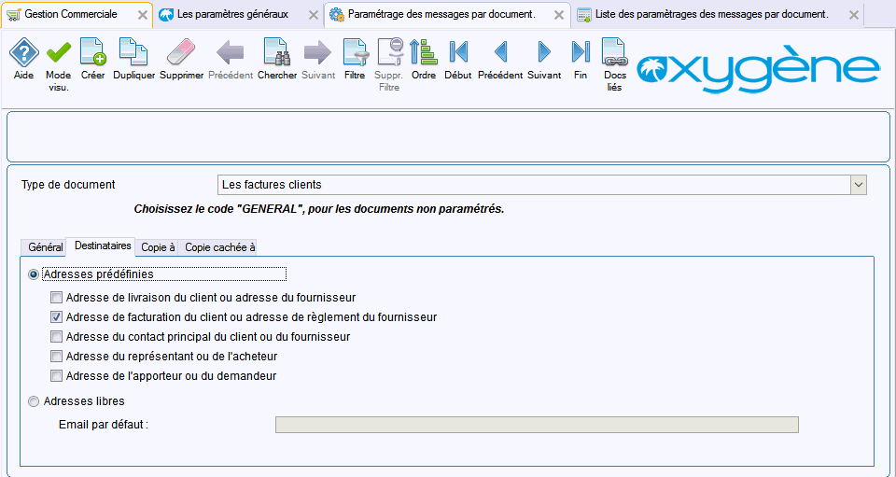Open the Copie cachée à tab
Image resolution: width=896 pixels, height=477 pixels.
[219, 247]
